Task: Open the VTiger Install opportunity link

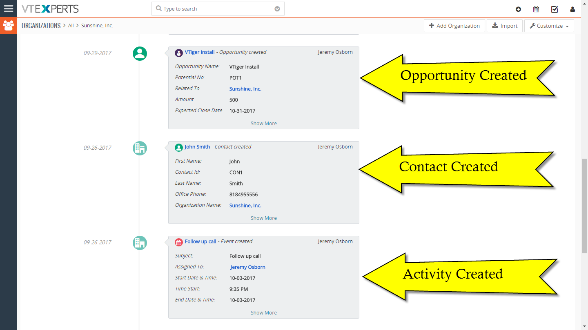Action: [x=200, y=52]
